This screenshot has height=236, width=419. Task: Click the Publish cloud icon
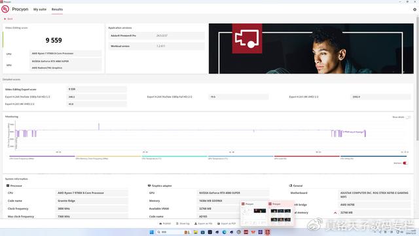pos(160,224)
